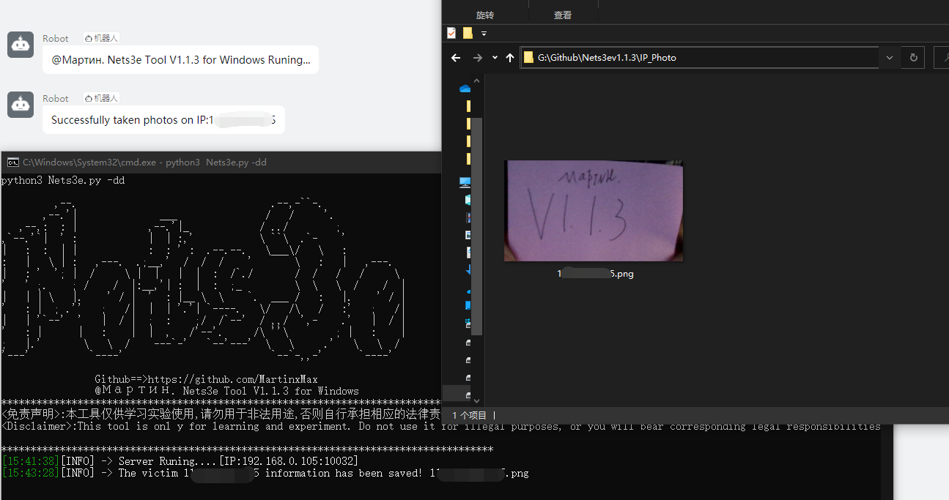Go back in File Explorer

click(x=456, y=58)
